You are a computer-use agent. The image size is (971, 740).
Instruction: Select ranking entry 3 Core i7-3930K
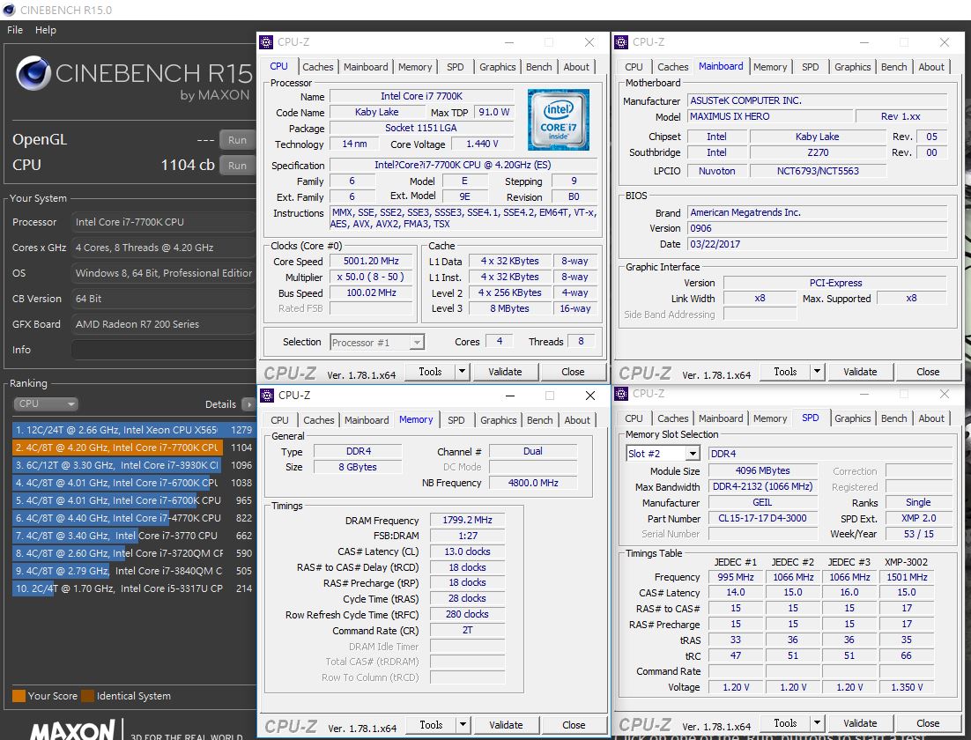(132, 465)
